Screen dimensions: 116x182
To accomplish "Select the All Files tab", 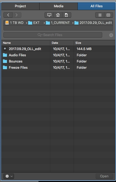I will tap(96, 6).
